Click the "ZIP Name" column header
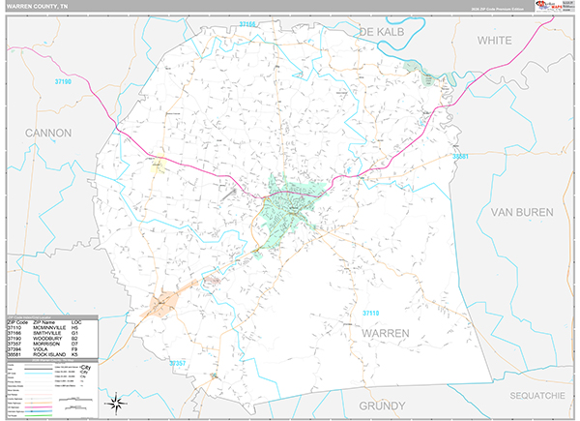The image size is (580, 421). point(44,322)
